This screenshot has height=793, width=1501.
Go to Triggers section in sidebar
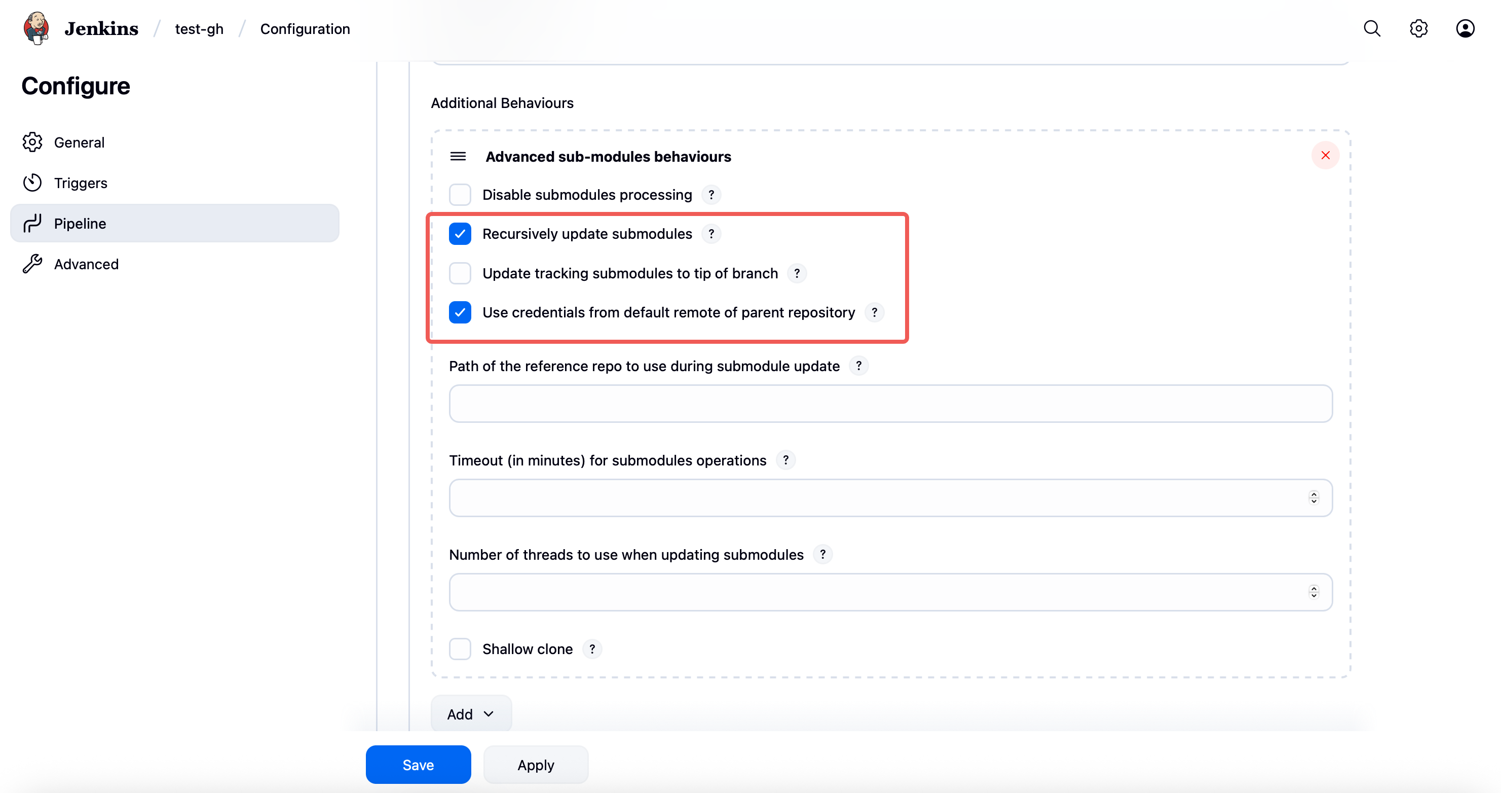coord(175,183)
